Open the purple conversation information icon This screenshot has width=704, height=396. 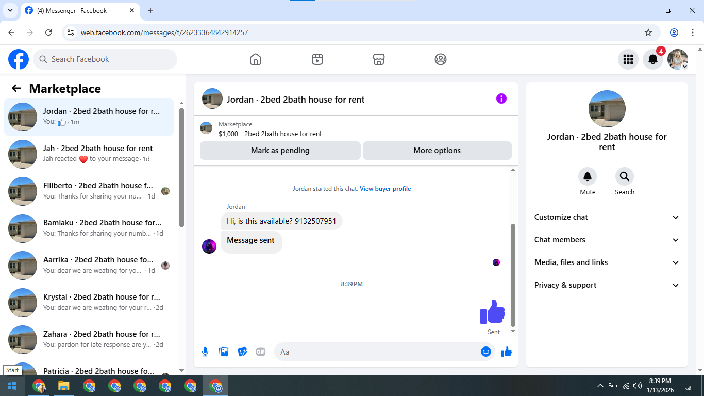(501, 98)
